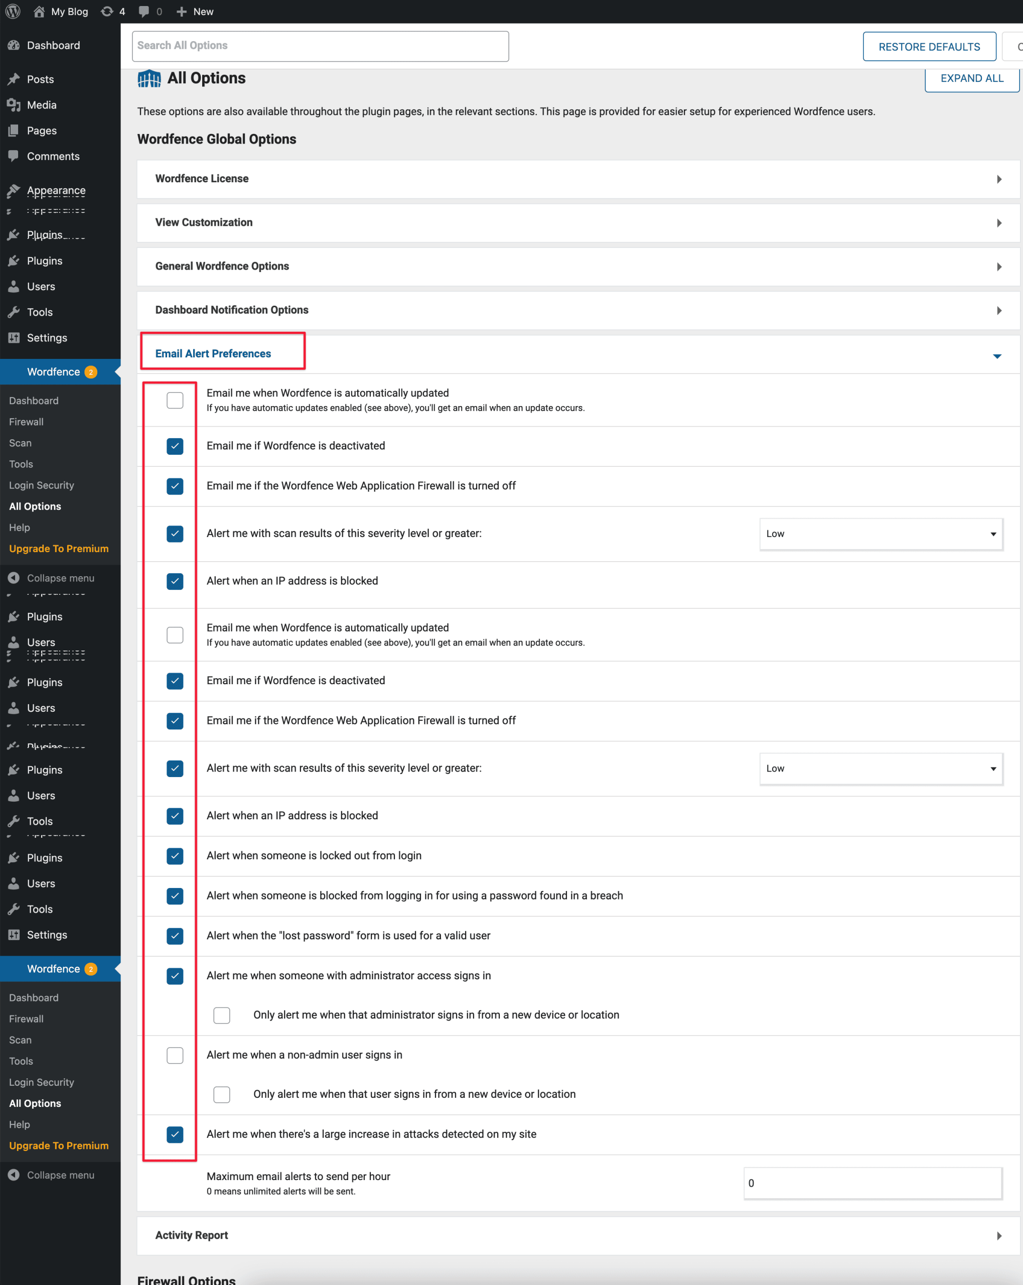Click the WordPress logo in admin bar
1023x1285 pixels.
(x=13, y=12)
